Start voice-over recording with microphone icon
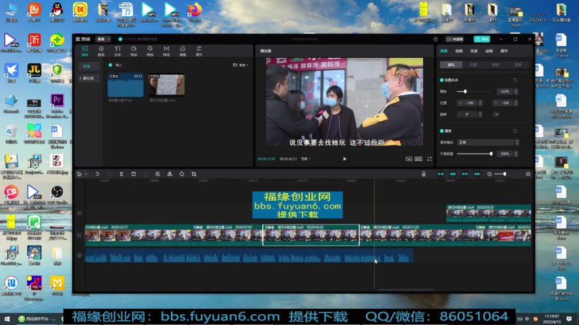 [x=424, y=174]
